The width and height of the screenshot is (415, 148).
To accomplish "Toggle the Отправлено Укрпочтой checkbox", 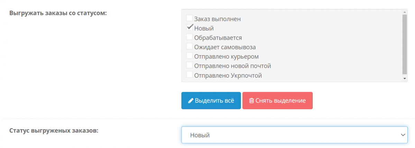I will (190, 74).
